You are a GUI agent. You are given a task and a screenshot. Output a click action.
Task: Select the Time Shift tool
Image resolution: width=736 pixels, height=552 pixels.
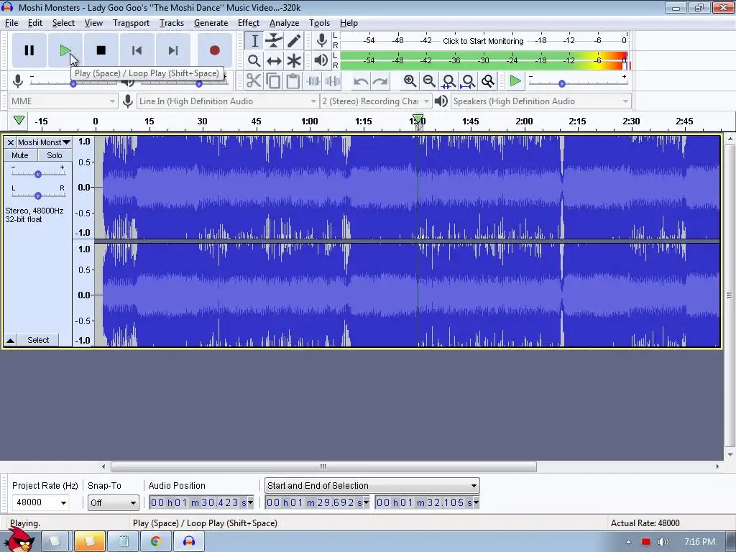[274, 60]
